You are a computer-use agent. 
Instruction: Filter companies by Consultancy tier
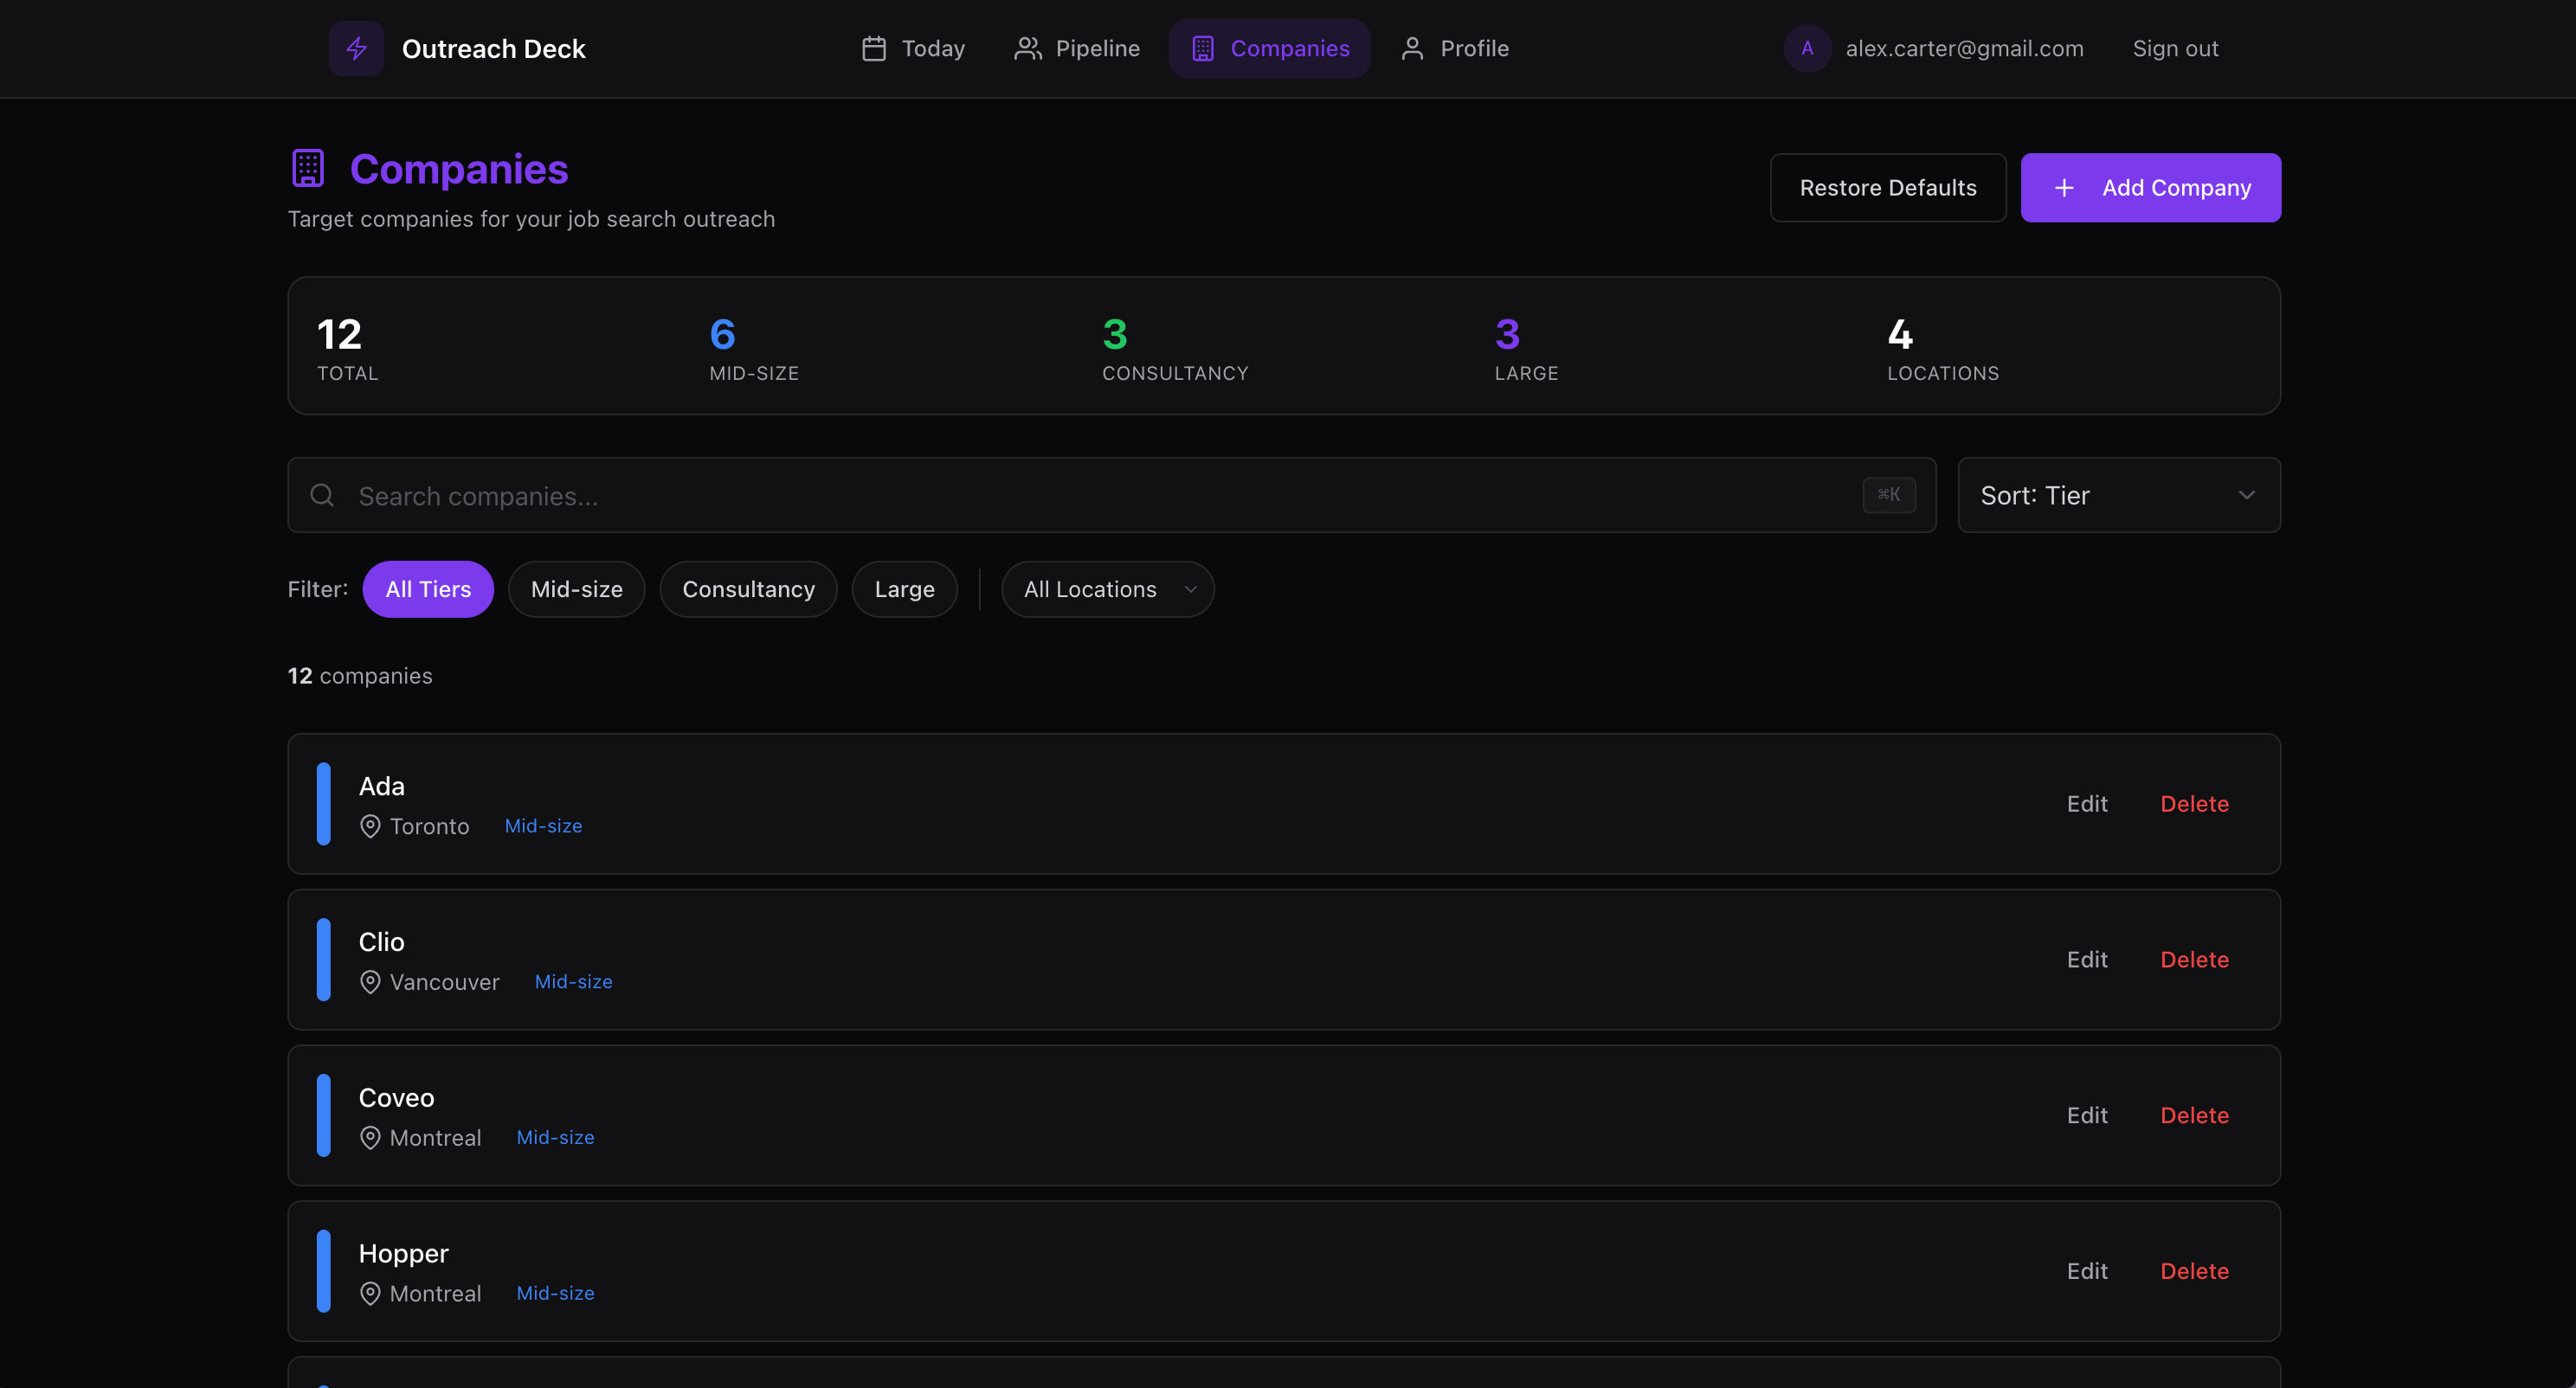click(749, 589)
